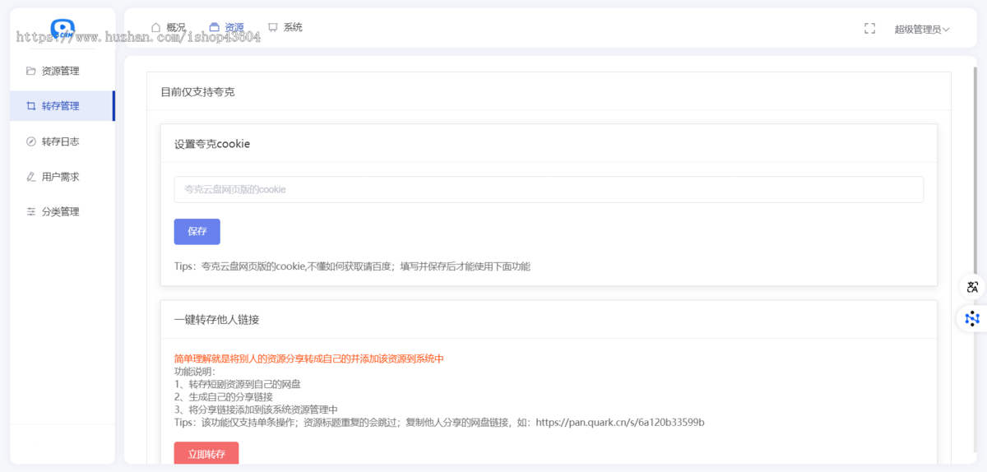Viewport: 987px width, 472px height.
Task: Click line 1、转存短剧资源到自己的网盘
Action: coord(238,384)
